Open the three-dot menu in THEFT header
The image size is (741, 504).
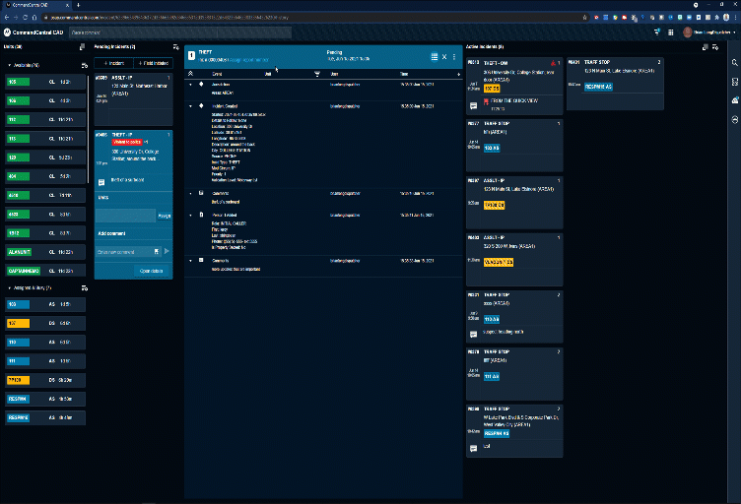(454, 57)
